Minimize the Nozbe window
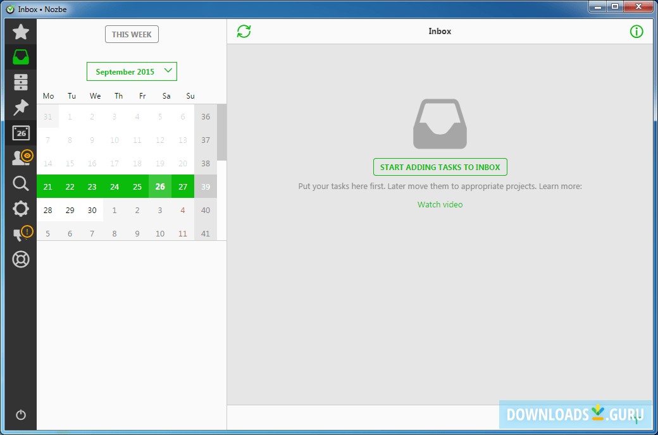 [597, 7]
